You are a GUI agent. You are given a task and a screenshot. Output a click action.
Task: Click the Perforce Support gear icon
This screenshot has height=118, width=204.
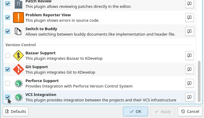click(x=18, y=83)
